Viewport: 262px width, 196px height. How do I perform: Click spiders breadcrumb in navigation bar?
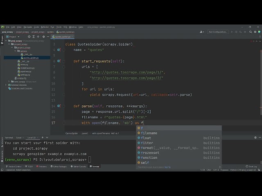point(50,32)
